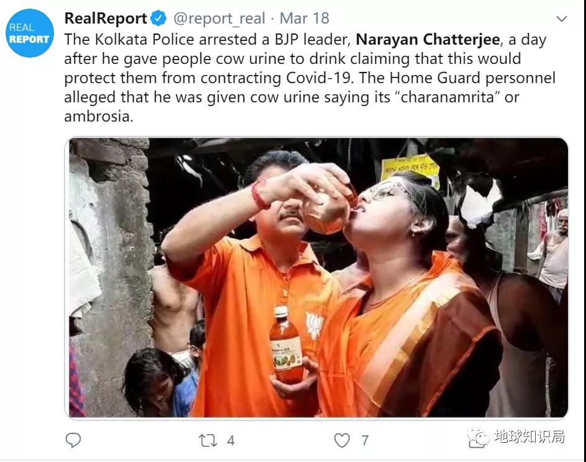Screen dimensions: 586x462
Task: Click the bold name Narayan Chatterjee
Action: [429, 40]
